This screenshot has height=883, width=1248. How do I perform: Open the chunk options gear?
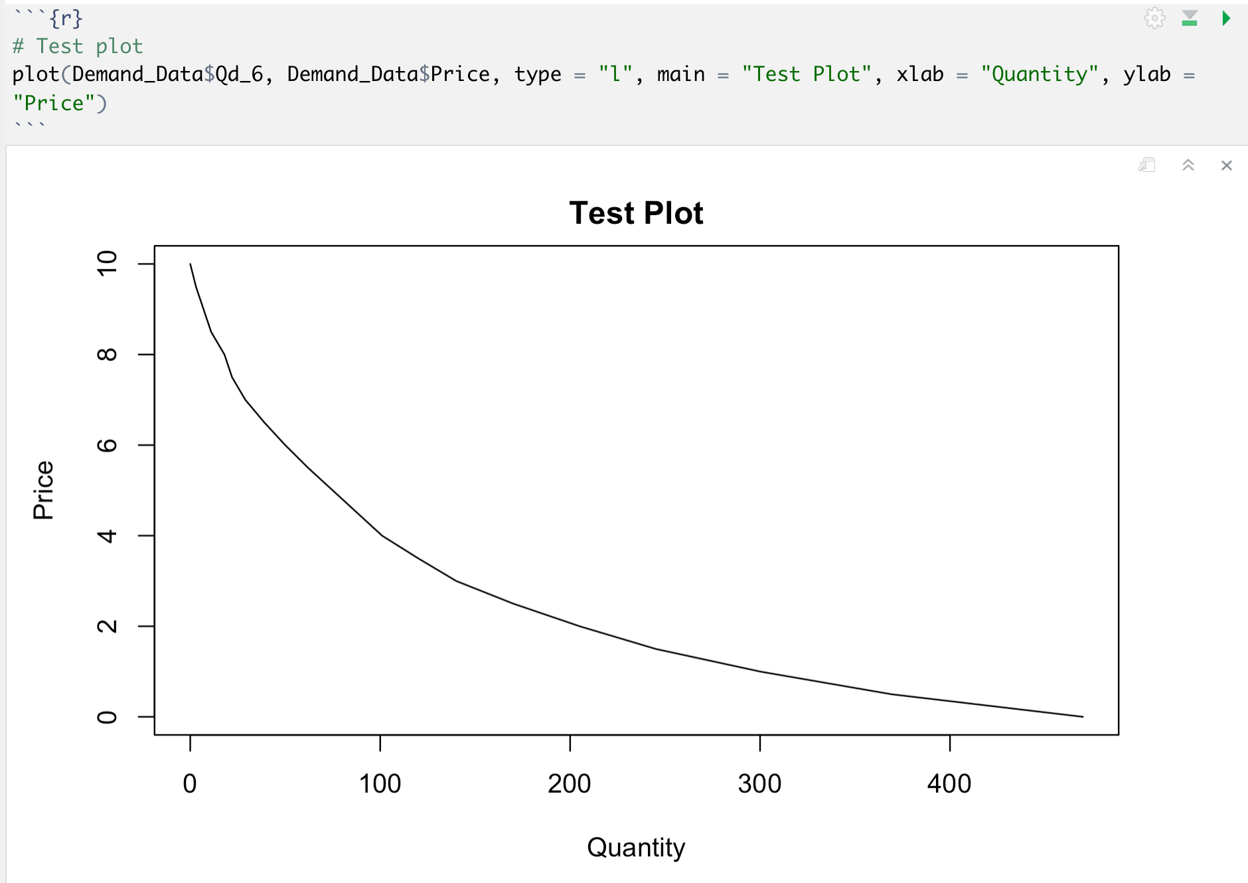pyautogui.click(x=1154, y=18)
